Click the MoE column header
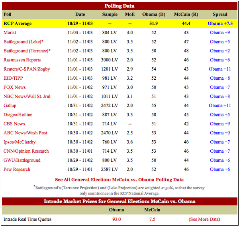Viewport: 239px width, 226px height. (x=130, y=14)
